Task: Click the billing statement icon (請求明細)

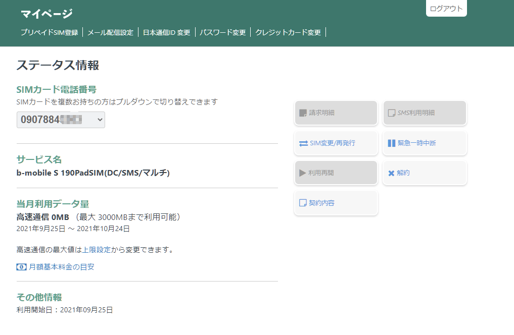Action: [303, 113]
